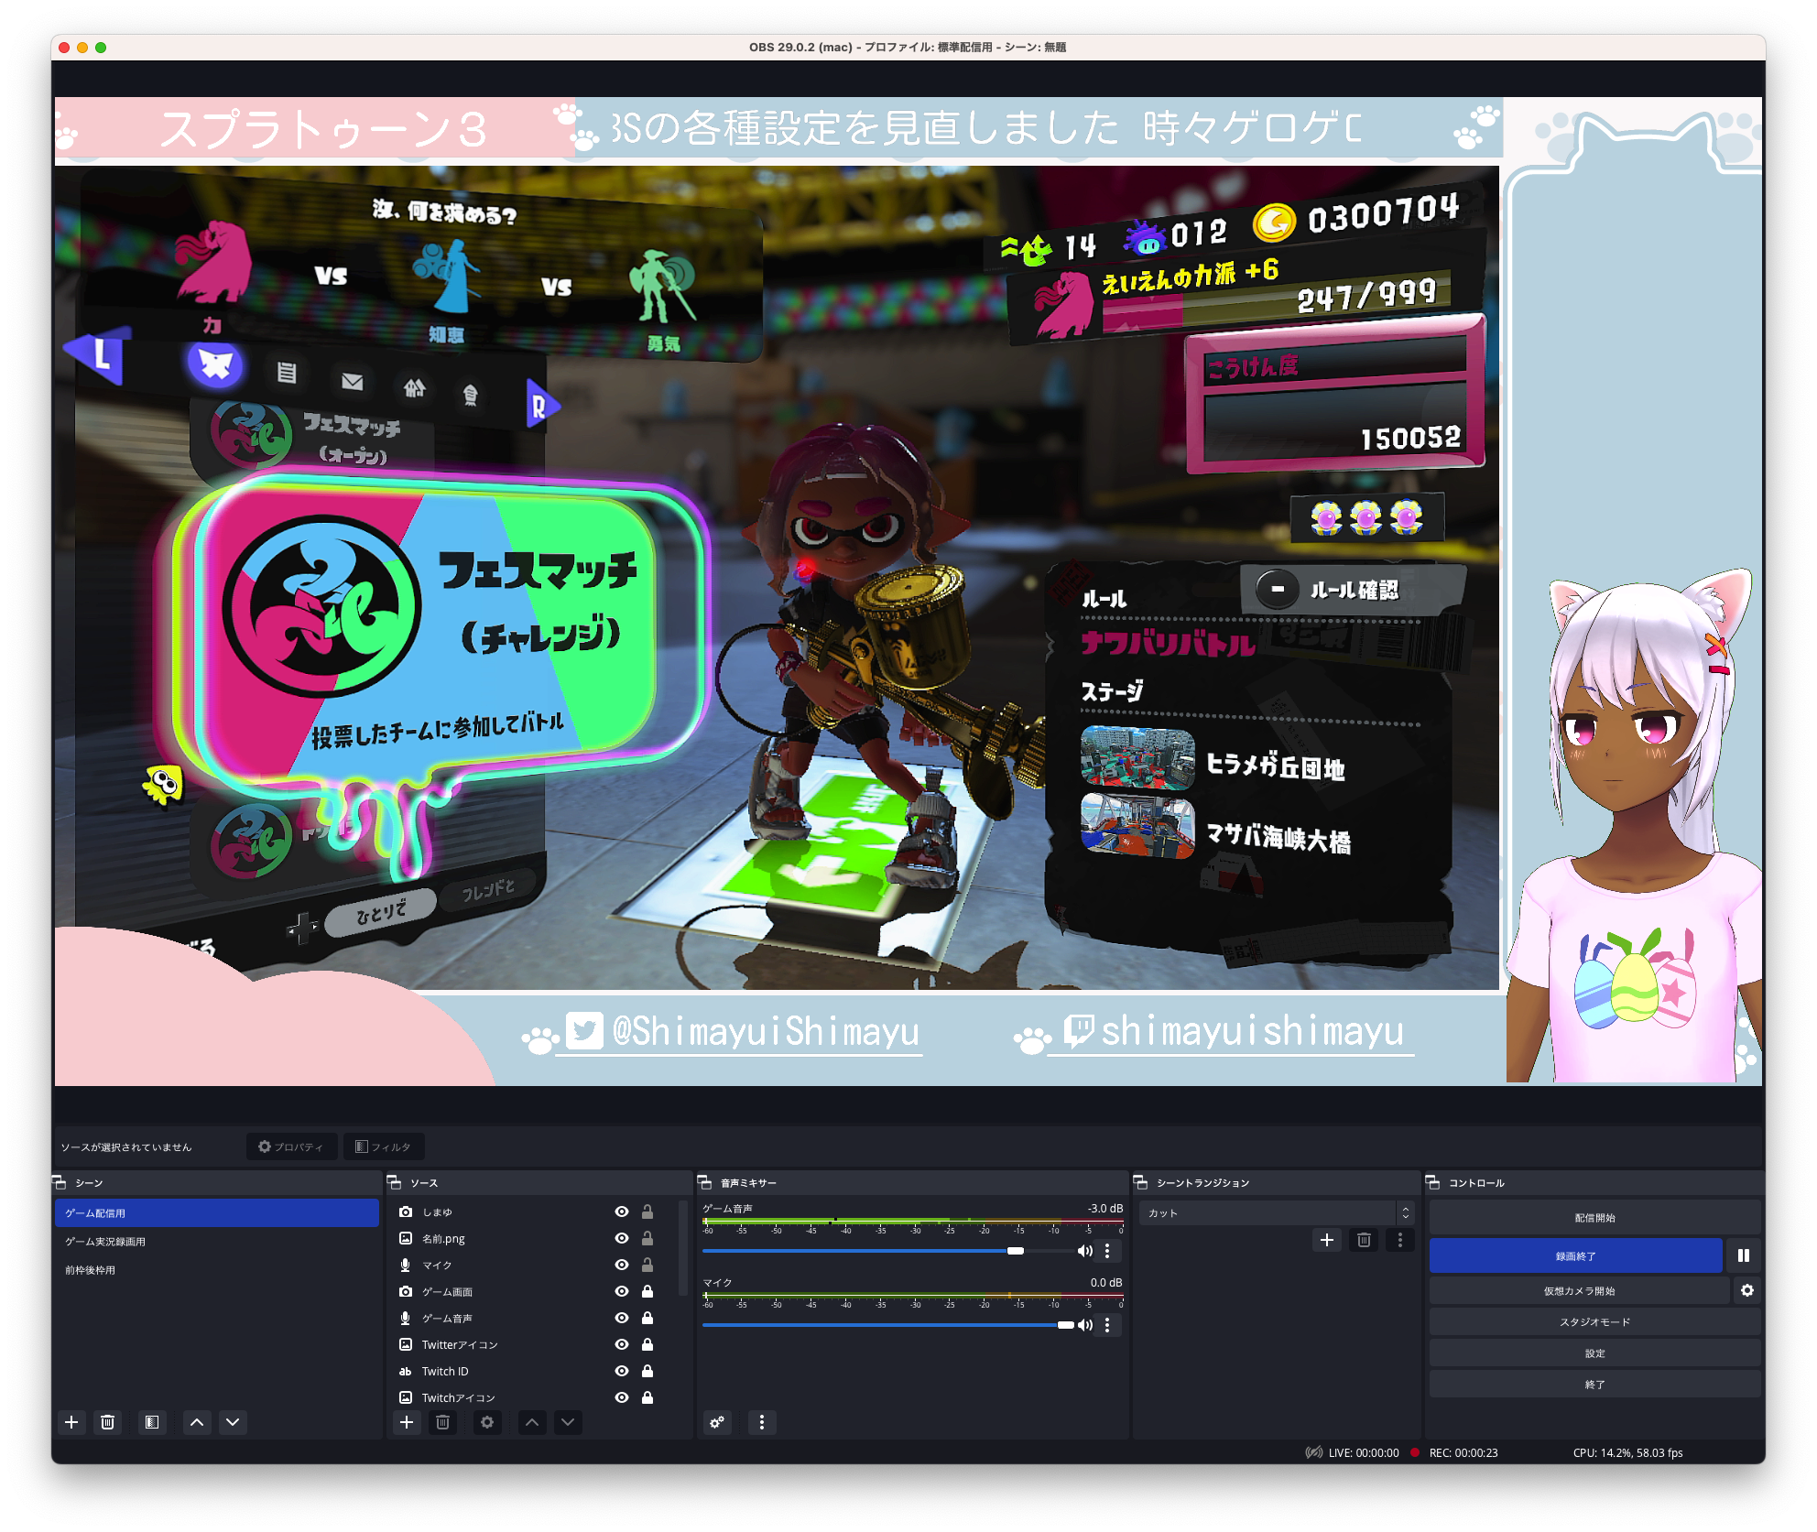Open マイク mixer options menu
This screenshot has height=1532, width=1817.
pos(1107,1325)
